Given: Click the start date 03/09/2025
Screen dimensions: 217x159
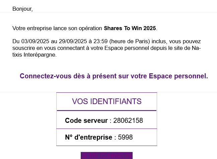Looking at the screenshot, I should coord(35,41).
